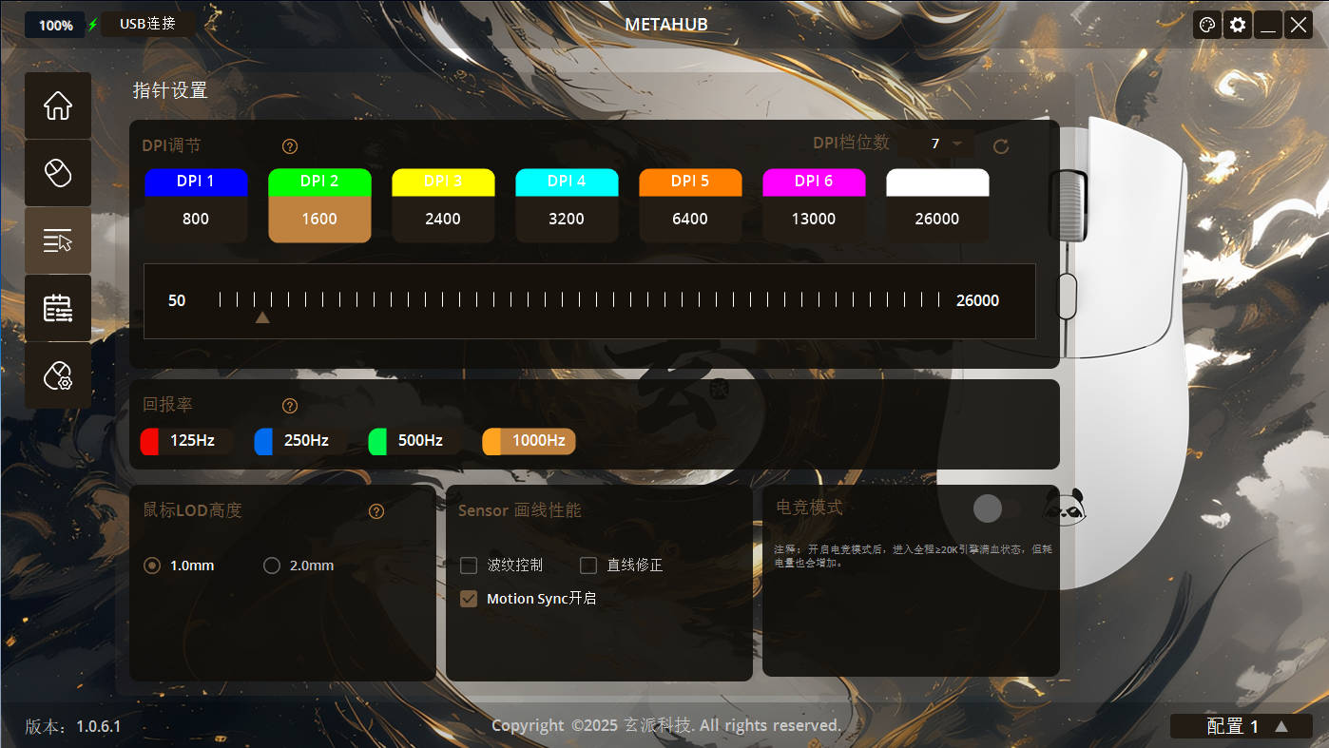Click the 电竞模式 note text below the switch
The width and height of the screenshot is (1329, 748).
pos(913,556)
